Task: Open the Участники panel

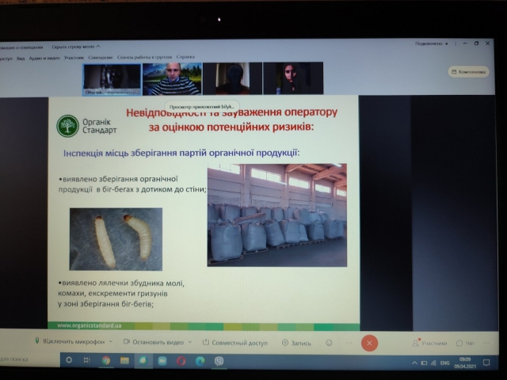Action: (x=429, y=343)
